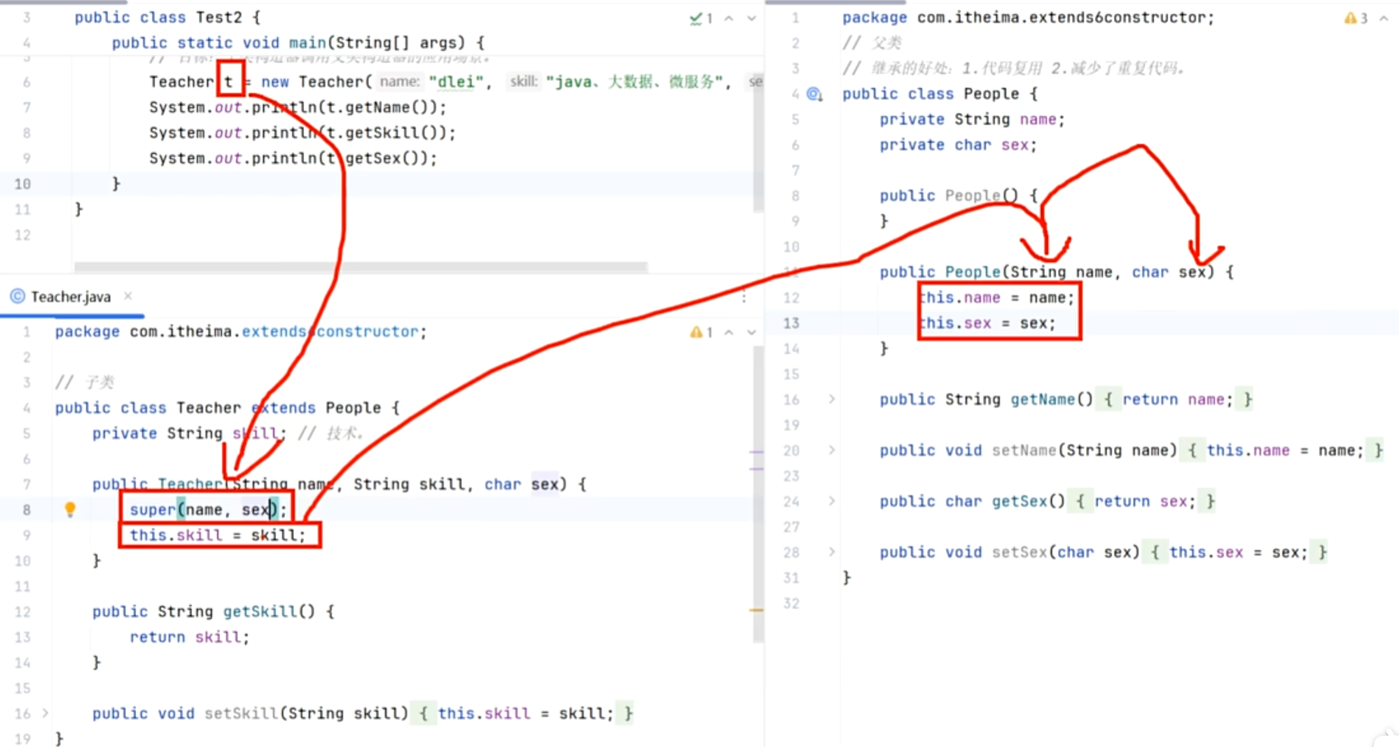Go to next highlighted problem in Test2 editor
The height and width of the screenshot is (747, 1399).
[751, 18]
